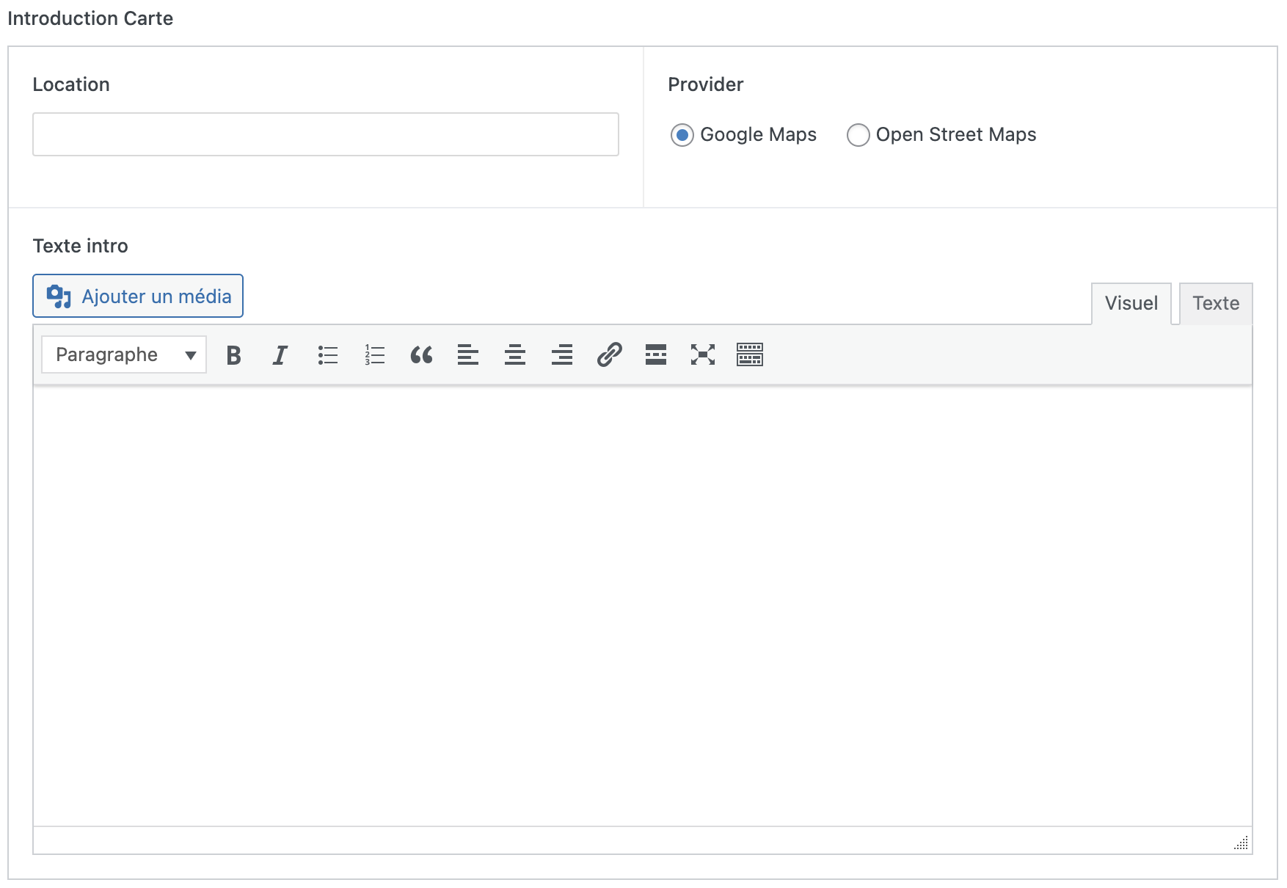Apply blockquote formatting
The height and width of the screenshot is (888, 1287).
point(421,355)
